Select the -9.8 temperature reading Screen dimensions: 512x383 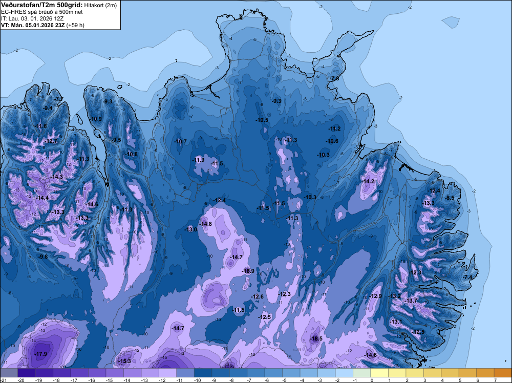coord(43,257)
